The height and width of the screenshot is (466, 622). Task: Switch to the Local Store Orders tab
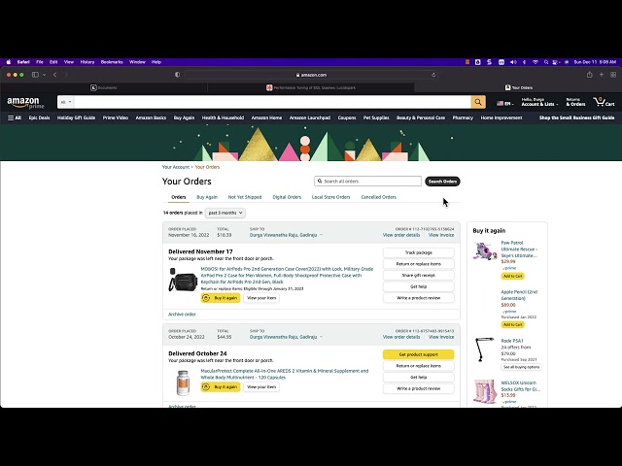330,197
